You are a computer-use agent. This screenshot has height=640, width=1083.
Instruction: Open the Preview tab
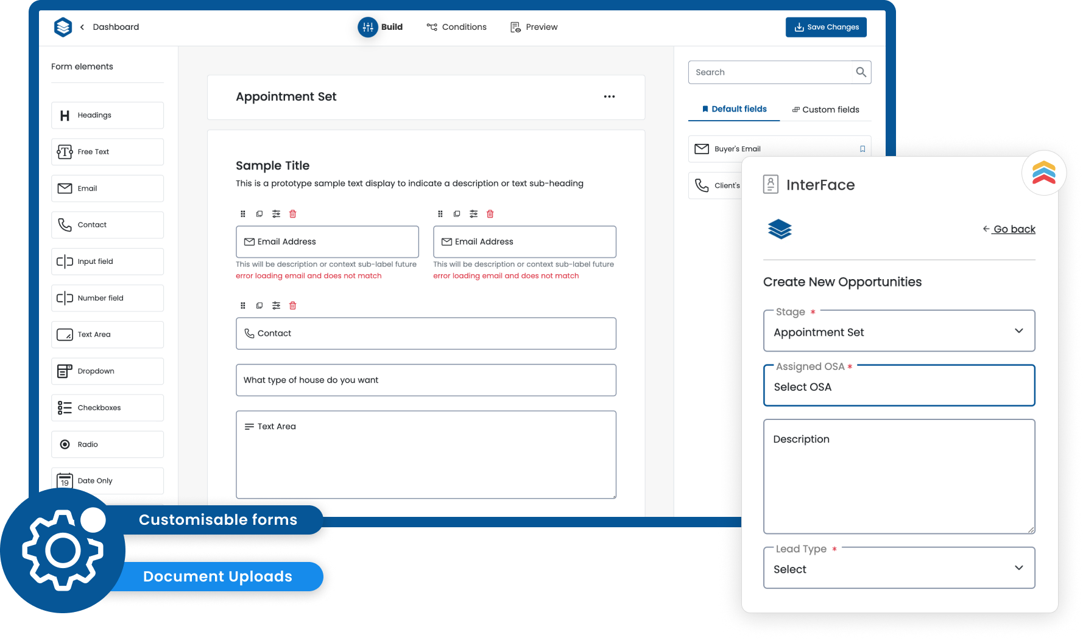(534, 27)
